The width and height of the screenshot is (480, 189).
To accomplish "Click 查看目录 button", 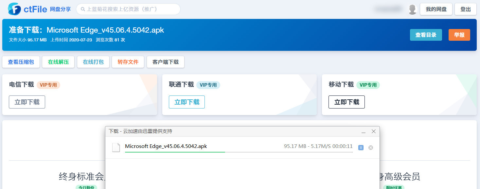I will point(426,35).
